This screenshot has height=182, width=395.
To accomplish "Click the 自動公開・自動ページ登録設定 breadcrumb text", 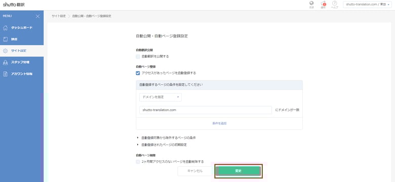I will pyautogui.click(x=92, y=16).
